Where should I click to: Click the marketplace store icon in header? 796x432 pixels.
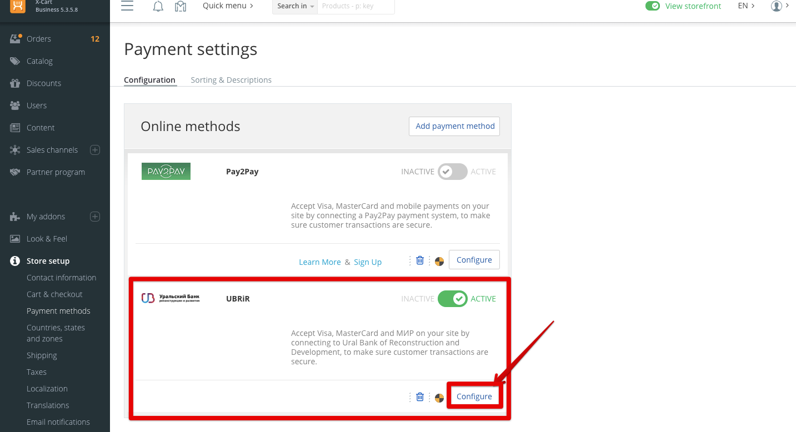tap(181, 7)
